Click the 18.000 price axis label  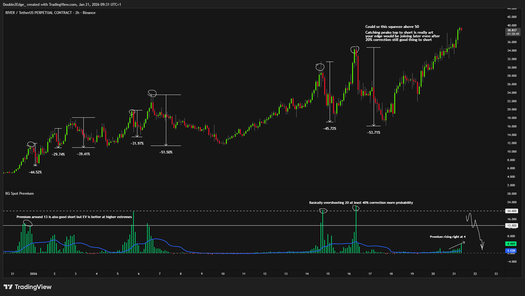coord(512,118)
